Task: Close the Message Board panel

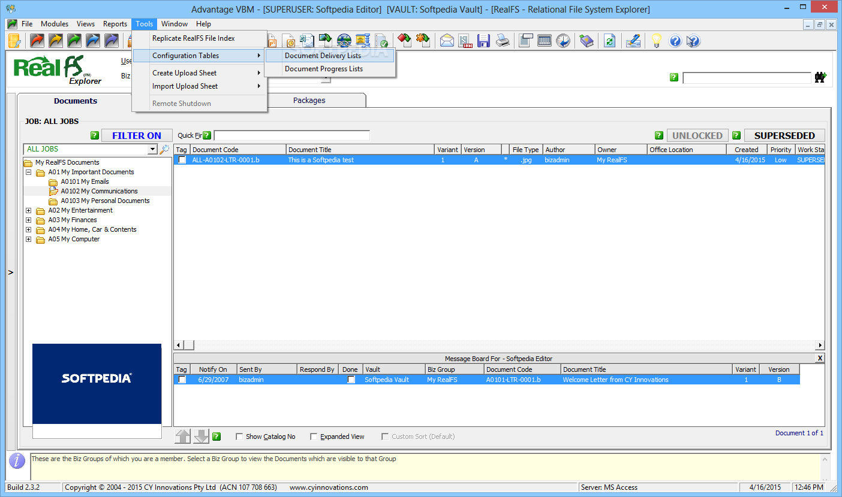Action: [x=820, y=358]
